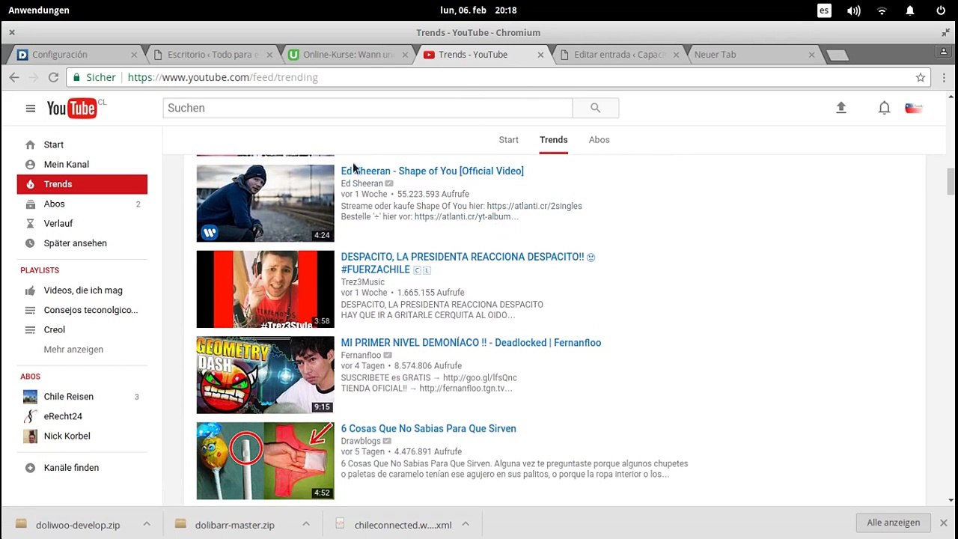This screenshot has width=958, height=539.
Task: Open Ed Sheeran Shape of You video title
Action: 432,171
